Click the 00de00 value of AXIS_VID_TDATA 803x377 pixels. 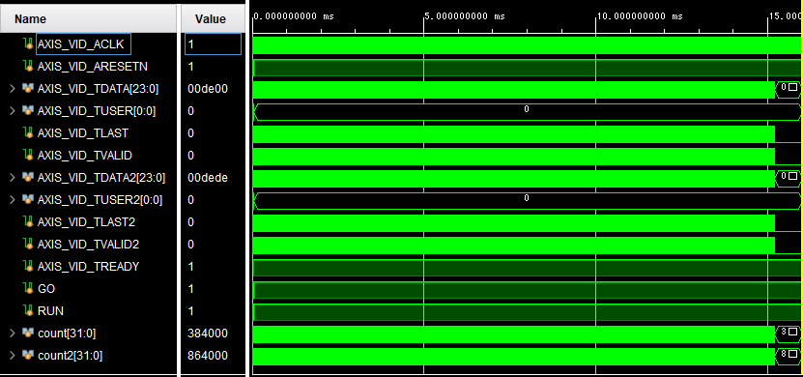coord(208,89)
